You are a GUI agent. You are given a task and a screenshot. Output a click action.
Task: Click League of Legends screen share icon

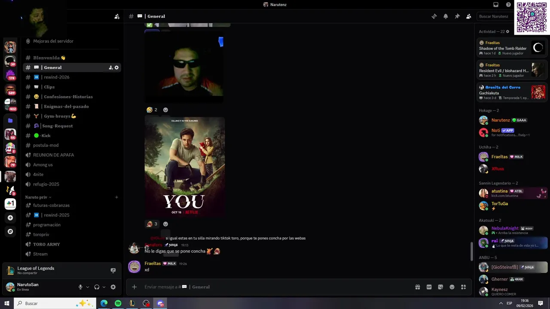(x=113, y=270)
